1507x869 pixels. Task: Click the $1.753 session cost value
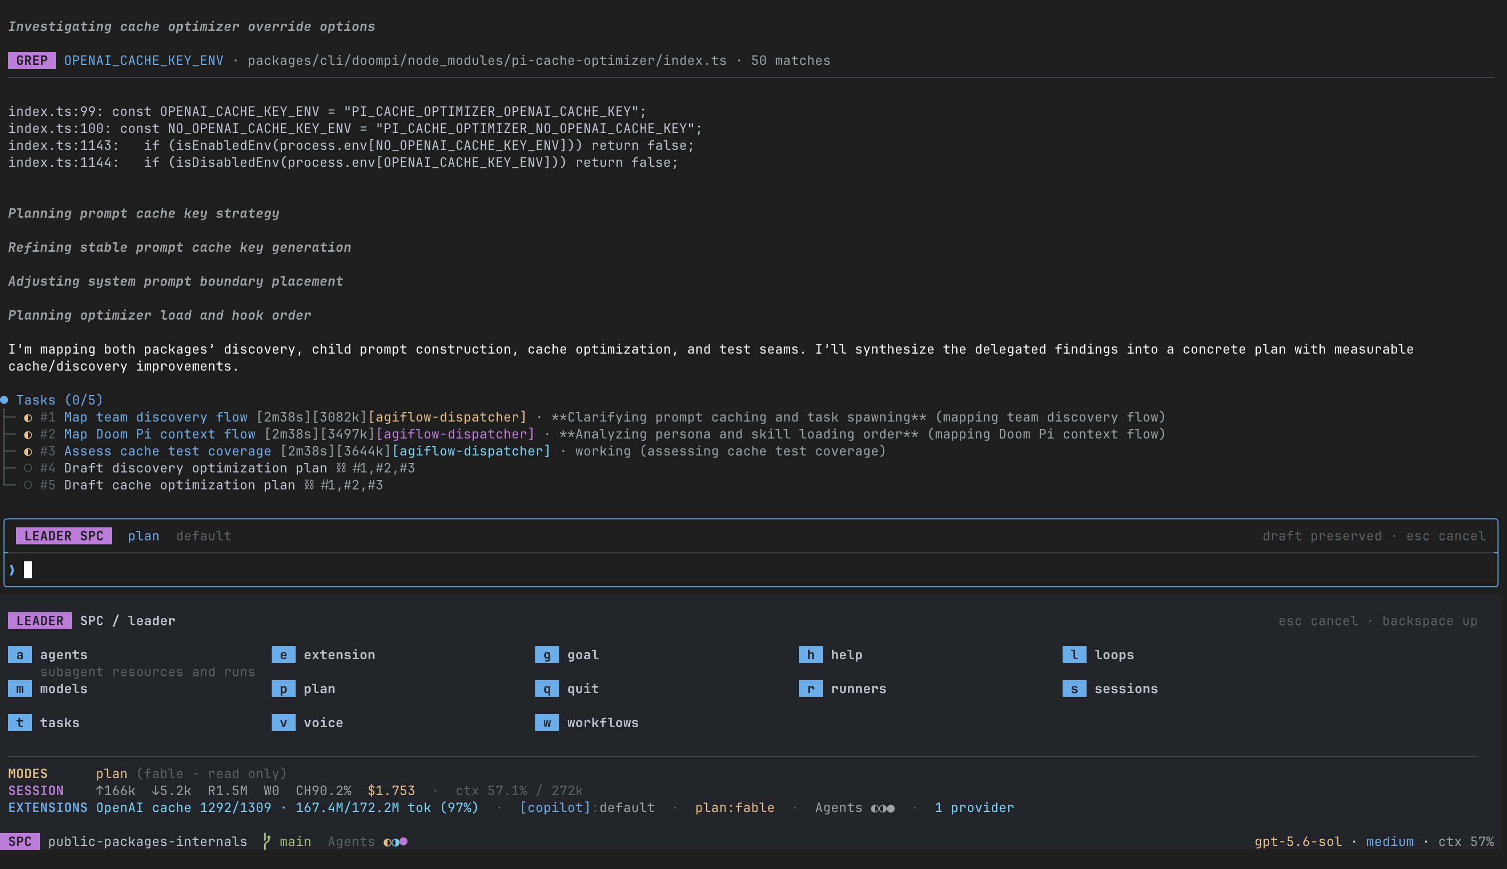point(391,791)
